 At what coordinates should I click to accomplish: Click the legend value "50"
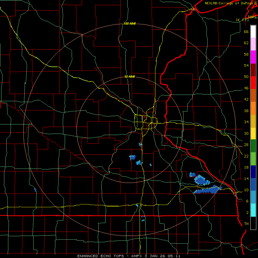click(x=246, y=77)
